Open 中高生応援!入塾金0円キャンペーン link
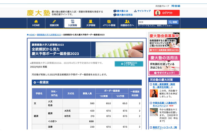Image resolution: width=207 pixels, height=137 pixels. [x=165, y=104]
